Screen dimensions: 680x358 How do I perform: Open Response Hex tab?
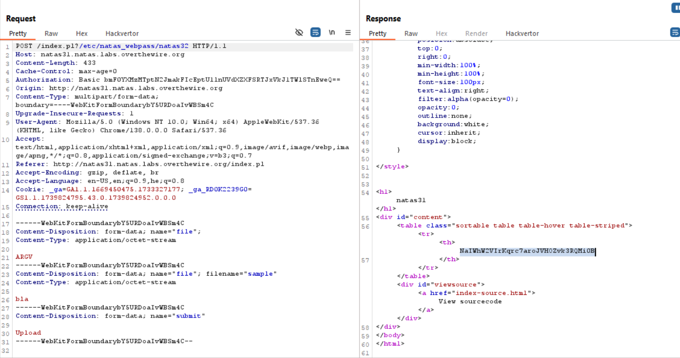tap(441, 33)
